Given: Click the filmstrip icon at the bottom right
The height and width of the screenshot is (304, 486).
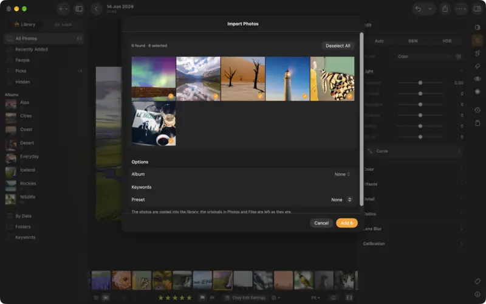Looking at the screenshot, I should tap(349, 297).
